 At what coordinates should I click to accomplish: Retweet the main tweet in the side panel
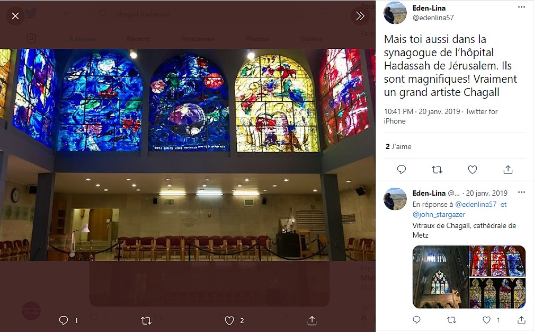coord(437,169)
